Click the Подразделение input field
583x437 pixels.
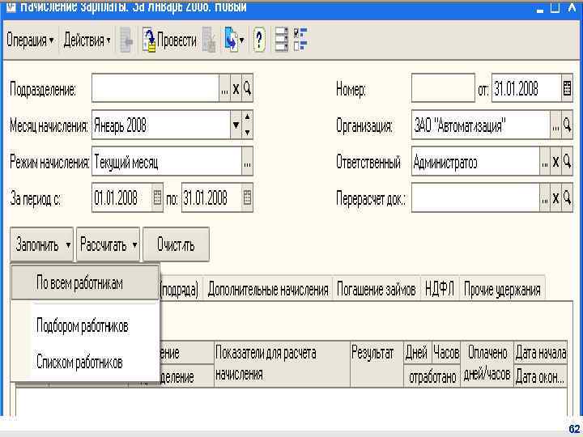155,88
